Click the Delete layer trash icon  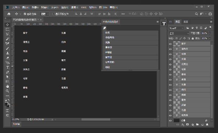click(x=207, y=125)
